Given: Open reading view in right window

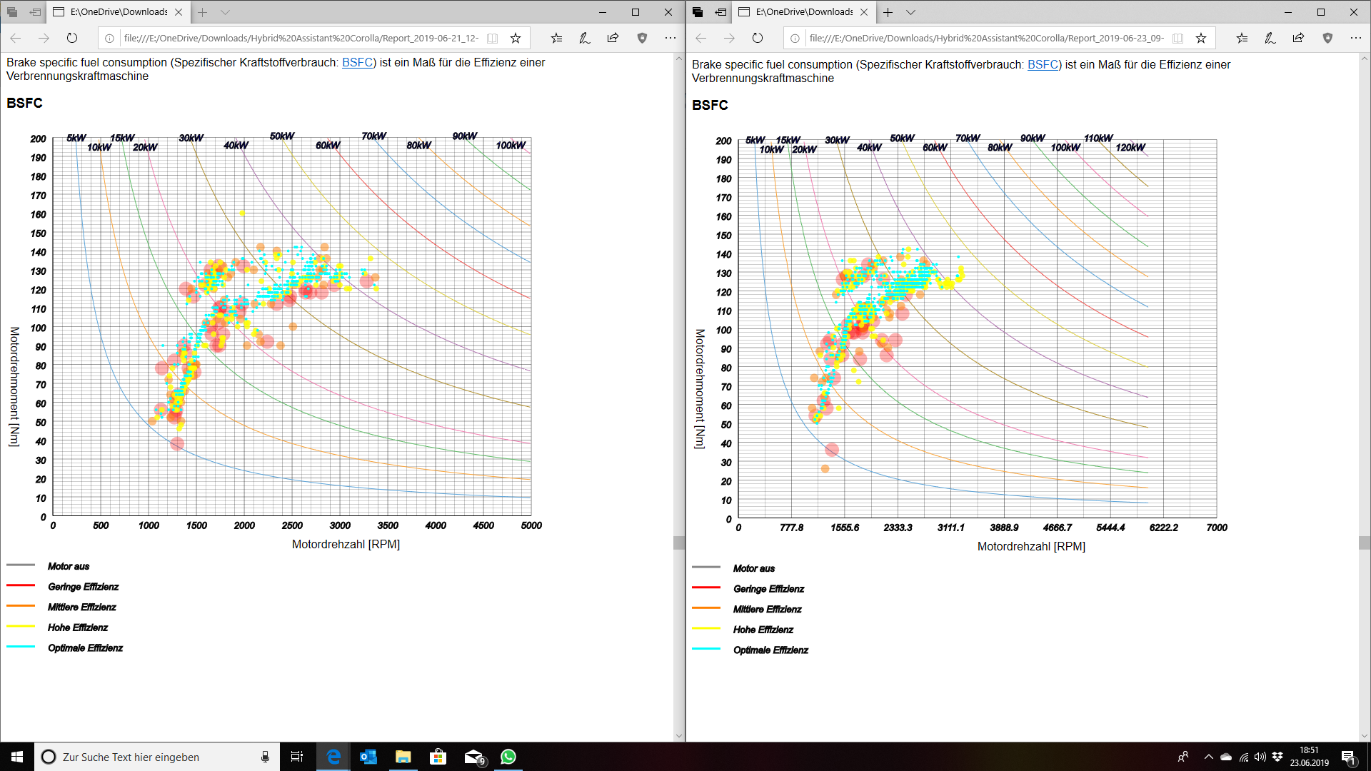Looking at the screenshot, I should pyautogui.click(x=1177, y=38).
